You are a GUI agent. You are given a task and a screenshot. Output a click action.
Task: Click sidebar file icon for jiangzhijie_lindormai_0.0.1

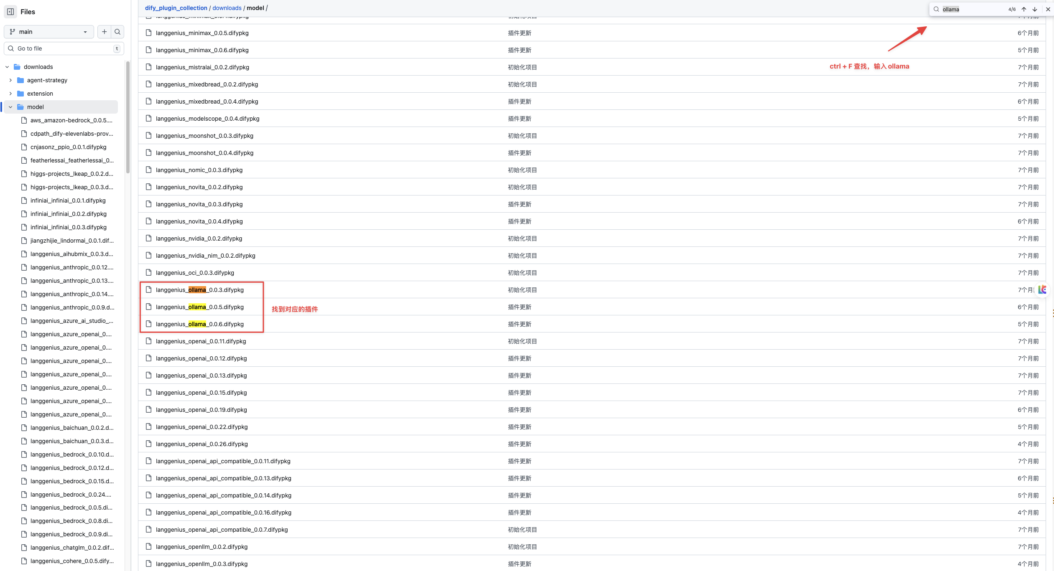click(24, 241)
